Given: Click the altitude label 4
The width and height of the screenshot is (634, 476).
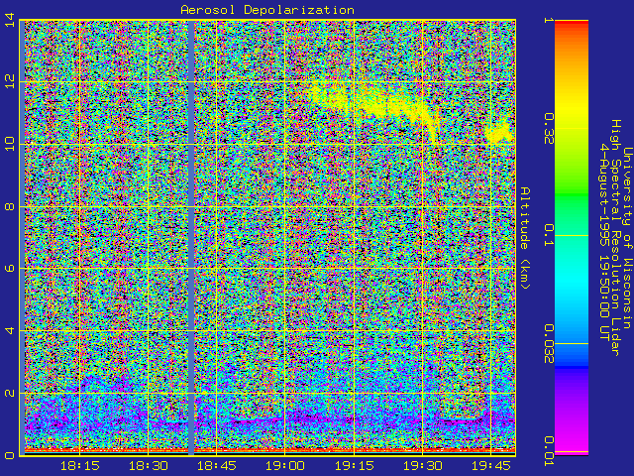Looking at the screenshot, I should point(10,330).
